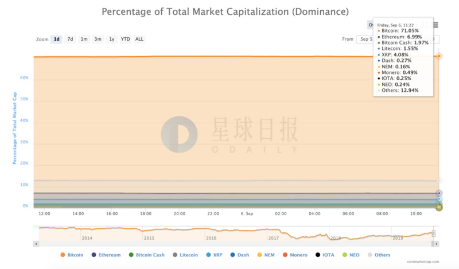Click navigator scrollbar right arrow
The width and height of the screenshot is (459, 269).
(x=437, y=244)
